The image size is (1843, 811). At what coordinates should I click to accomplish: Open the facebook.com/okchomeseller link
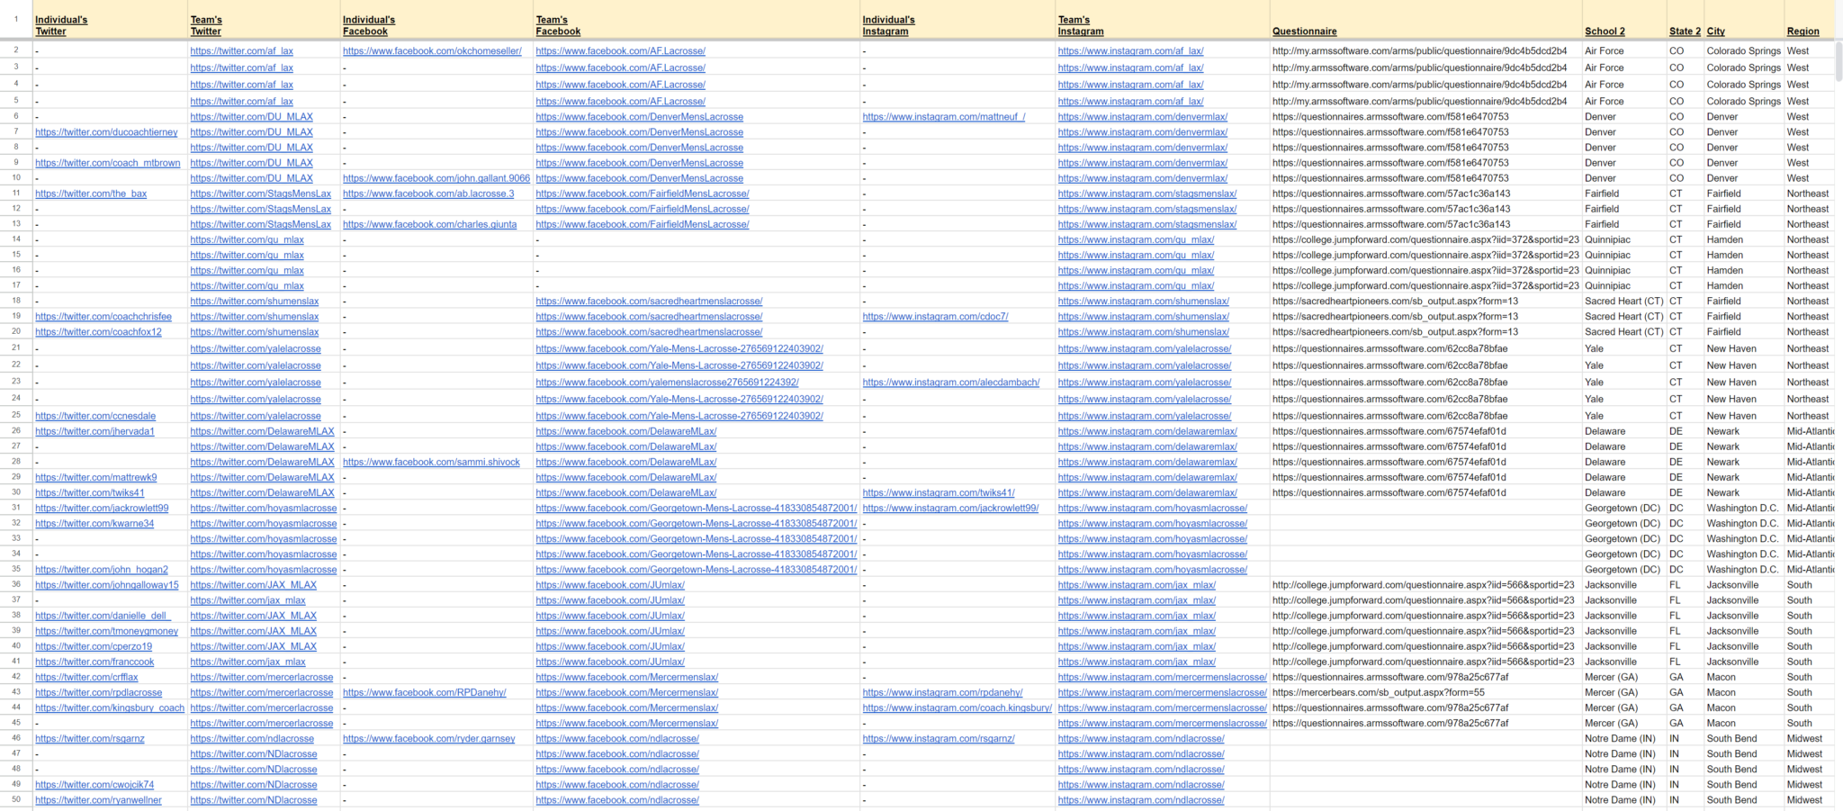[433, 51]
